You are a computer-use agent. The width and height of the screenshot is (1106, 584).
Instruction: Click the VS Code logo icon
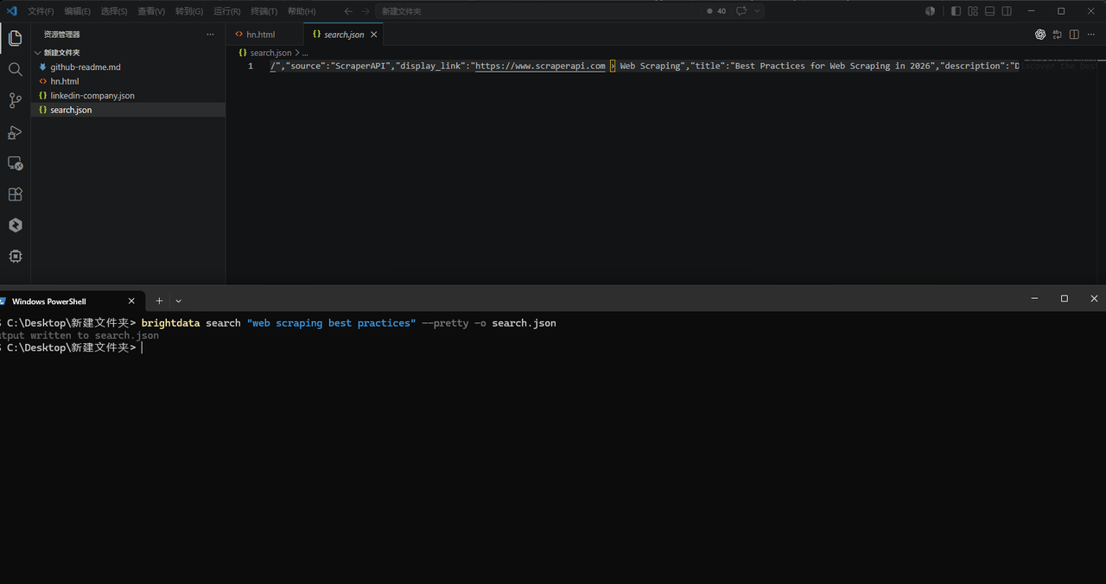(12, 11)
